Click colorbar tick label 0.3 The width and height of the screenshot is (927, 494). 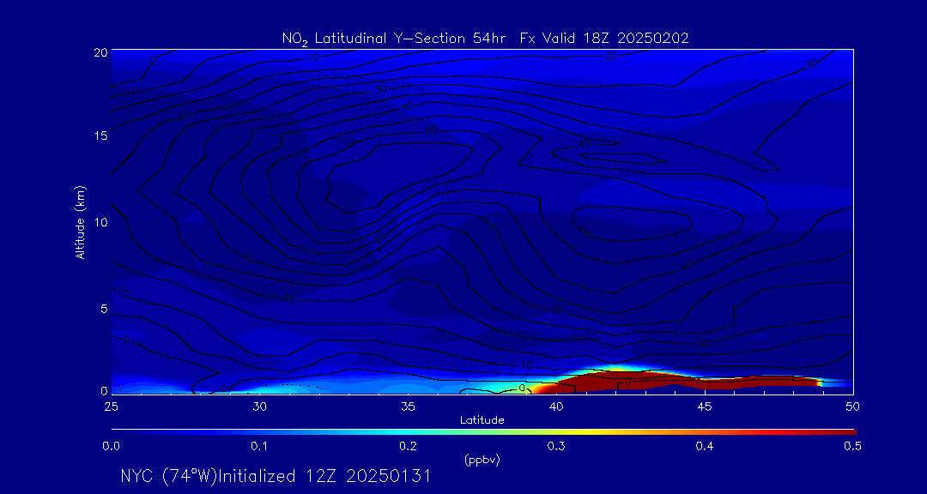click(556, 448)
